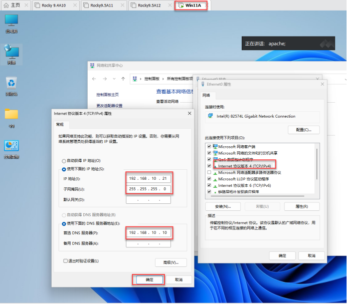Select 自动获得 IP 地址 radio button
The width and height of the screenshot is (347, 304).
pos(63,161)
